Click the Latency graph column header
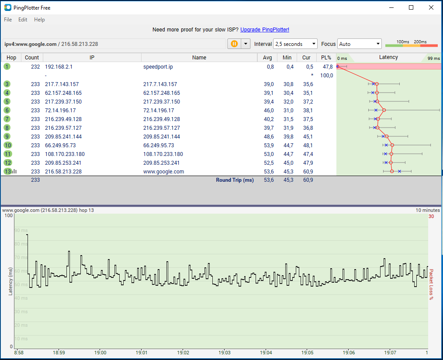The image size is (443, 360). pyautogui.click(x=388, y=57)
